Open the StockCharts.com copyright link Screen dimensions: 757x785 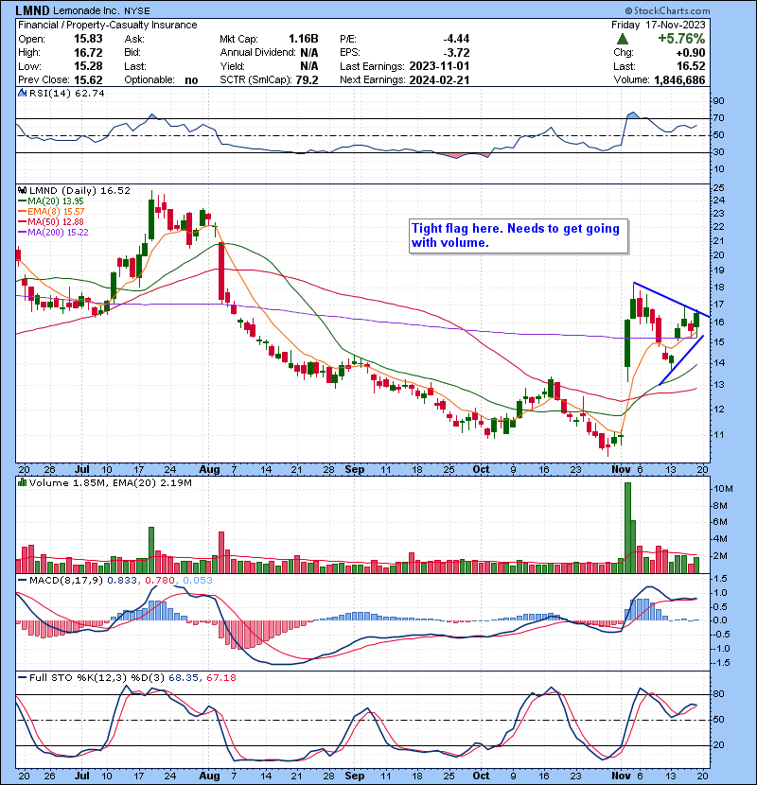[667, 10]
